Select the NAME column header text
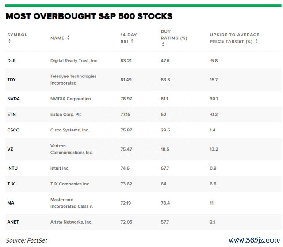This screenshot has height=247, width=283. [57, 38]
